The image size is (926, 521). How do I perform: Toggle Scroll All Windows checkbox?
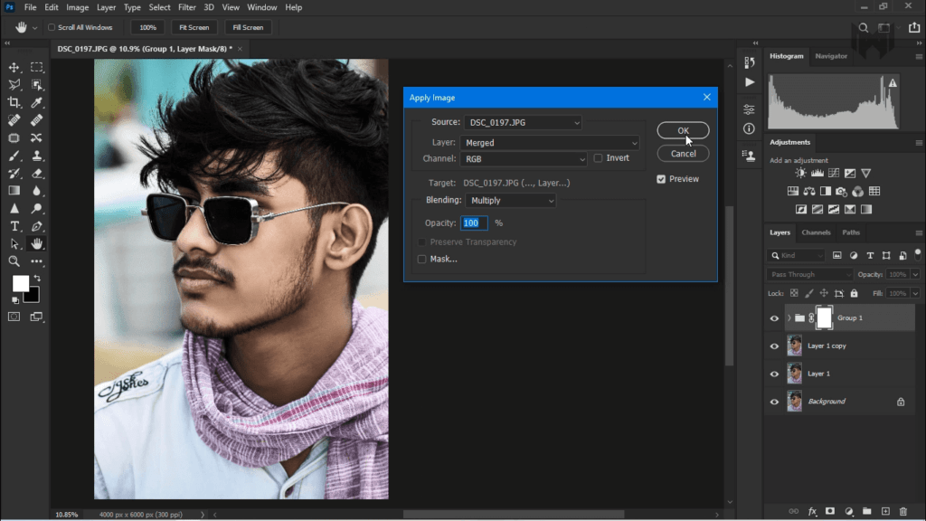tap(52, 27)
